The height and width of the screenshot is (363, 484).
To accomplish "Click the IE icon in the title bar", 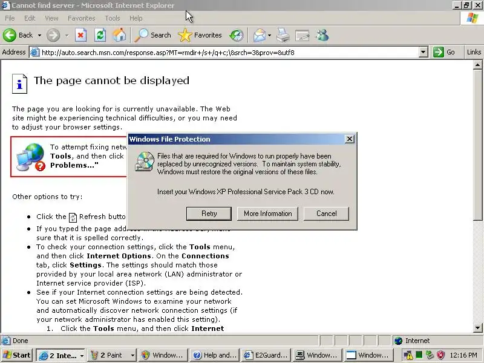I will [x=5, y=5].
